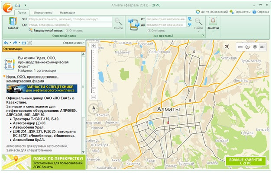Click the route search magnifier icon
The image size is (272, 180).
point(198,22)
